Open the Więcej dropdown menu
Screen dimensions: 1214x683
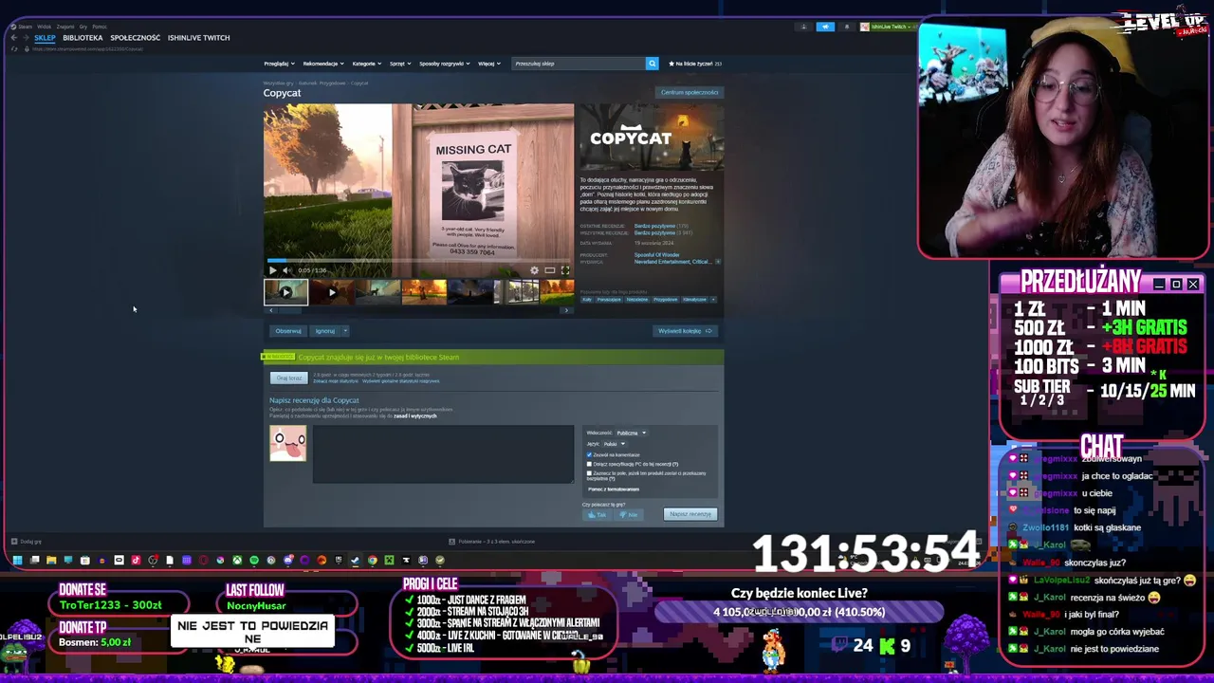[488, 64]
